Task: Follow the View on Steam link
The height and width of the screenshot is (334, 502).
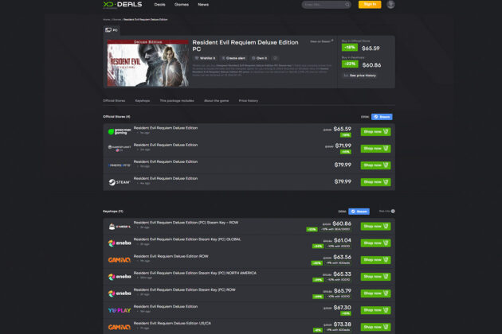Action: coord(321,41)
